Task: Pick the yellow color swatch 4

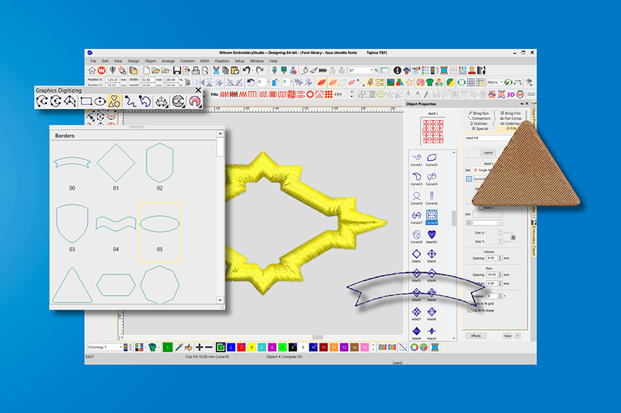Action: click(x=252, y=347)
